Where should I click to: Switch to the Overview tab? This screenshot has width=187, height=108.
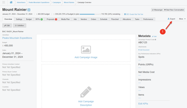click(x=8, y=19)
